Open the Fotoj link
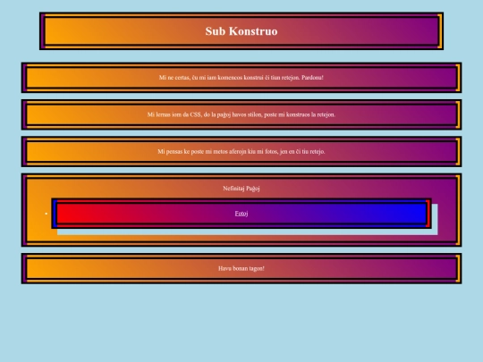 point(241,214)
